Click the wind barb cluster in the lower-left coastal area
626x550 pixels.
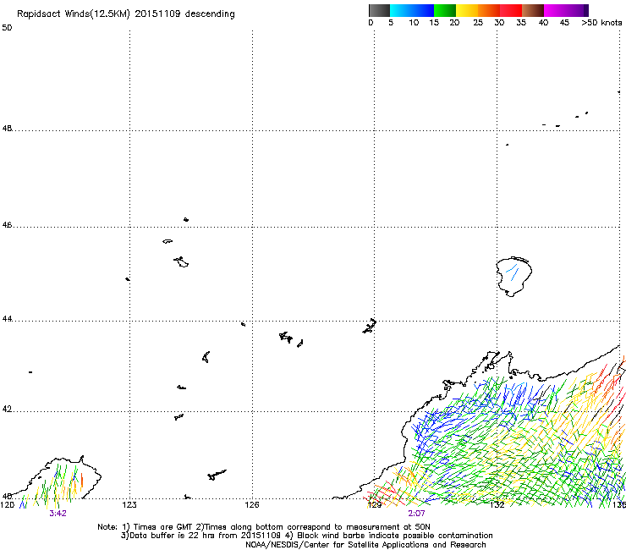pyautogui.click(x=52, y=484)
